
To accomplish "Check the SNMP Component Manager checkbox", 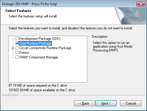I will point(17,57).
